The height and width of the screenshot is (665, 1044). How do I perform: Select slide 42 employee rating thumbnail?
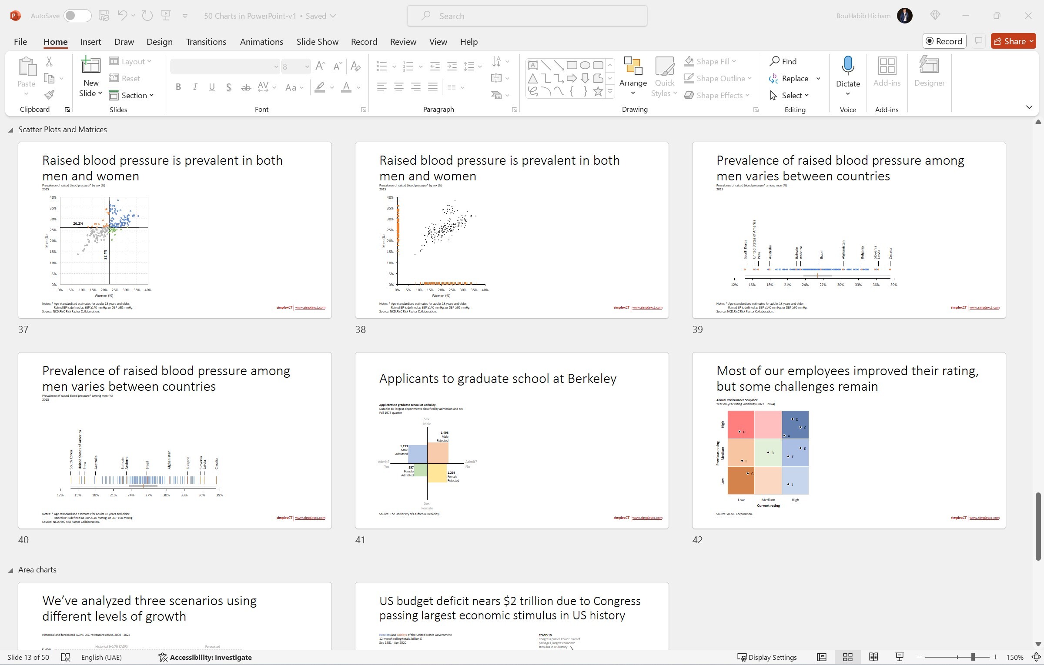pos(849,440)
